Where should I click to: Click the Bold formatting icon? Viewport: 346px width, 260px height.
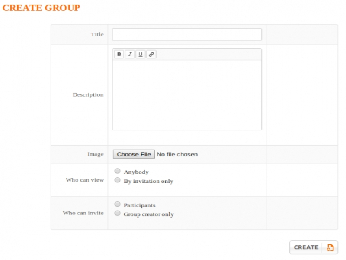tap(119, 55)
